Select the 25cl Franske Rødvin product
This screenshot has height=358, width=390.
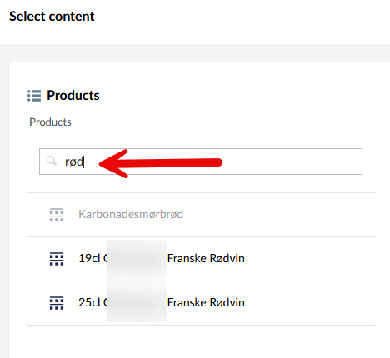pos(201,303)
